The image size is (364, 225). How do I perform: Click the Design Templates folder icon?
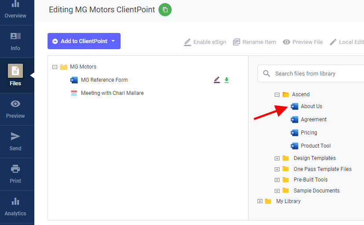[286, 158]
